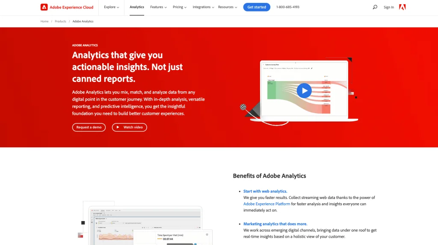Open the search magnifier icon
The image size is (438, 245).
(x=375, y=7)
